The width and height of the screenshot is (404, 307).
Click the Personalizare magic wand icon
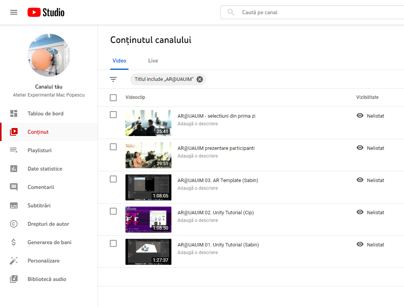[14, 261]
